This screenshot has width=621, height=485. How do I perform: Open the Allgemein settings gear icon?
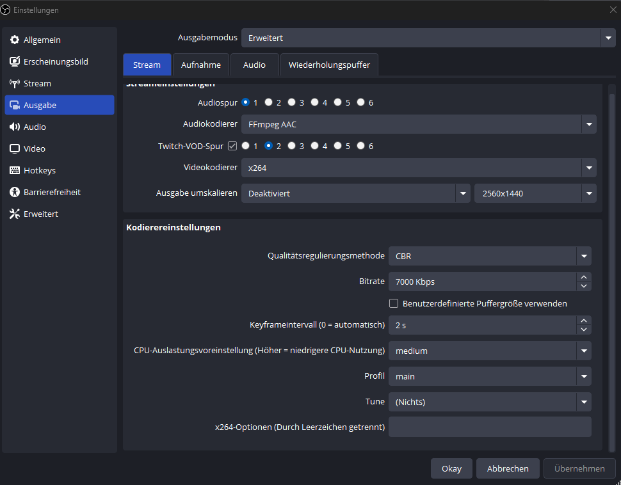coord(15,40)
